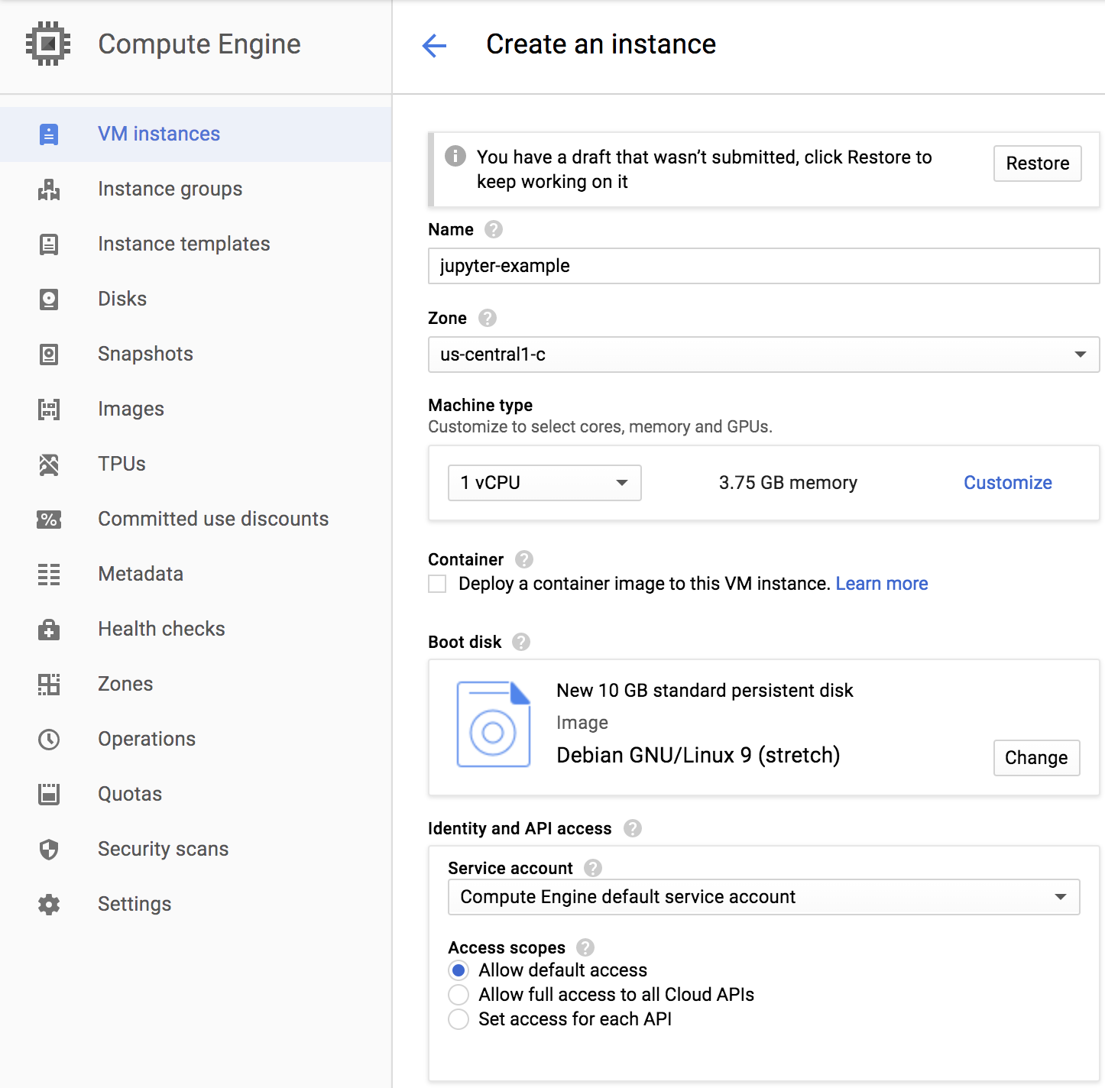Click the Instance groups sidebar icon

click(x=49, y=189)
